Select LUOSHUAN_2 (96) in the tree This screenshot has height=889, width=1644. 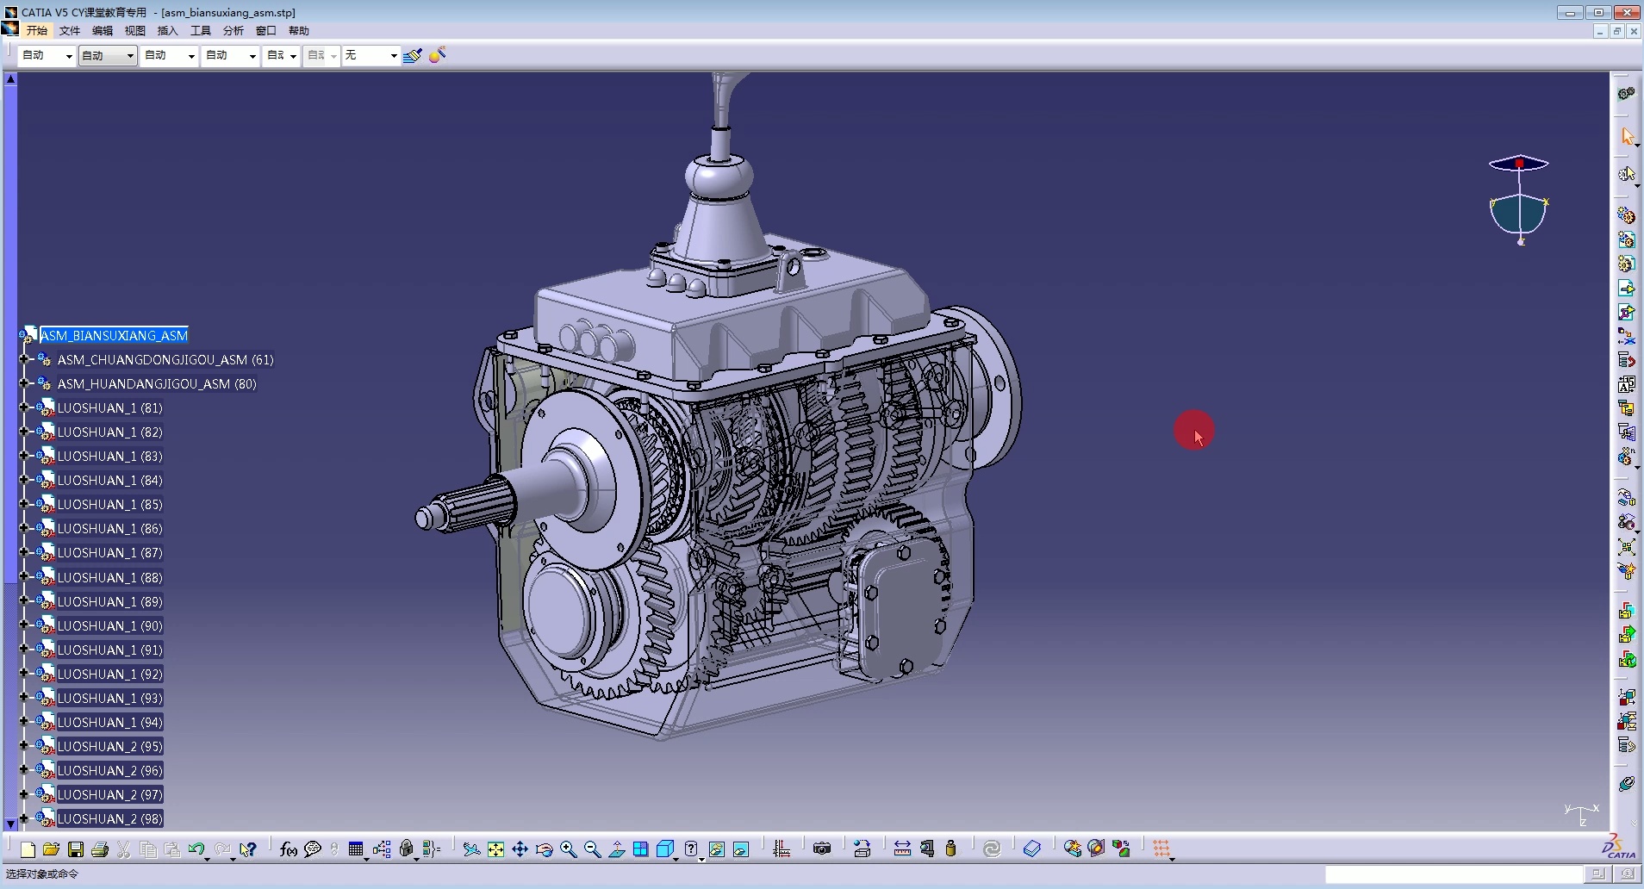coord(109,770)
